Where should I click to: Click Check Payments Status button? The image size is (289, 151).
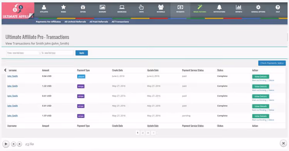pos(272,63)
